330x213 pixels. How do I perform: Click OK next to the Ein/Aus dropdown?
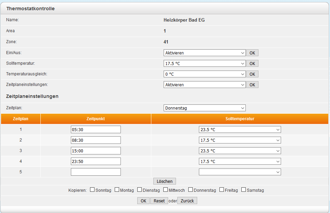click(252, 53)
